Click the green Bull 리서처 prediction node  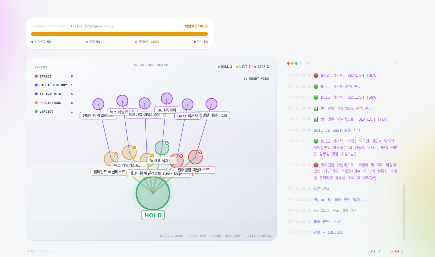coord(162,148)
